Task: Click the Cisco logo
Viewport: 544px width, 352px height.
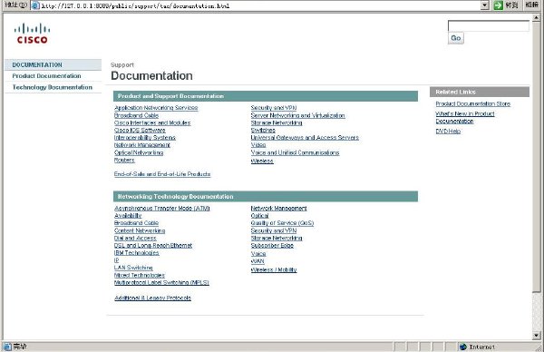Action: [x=33, y=34]
